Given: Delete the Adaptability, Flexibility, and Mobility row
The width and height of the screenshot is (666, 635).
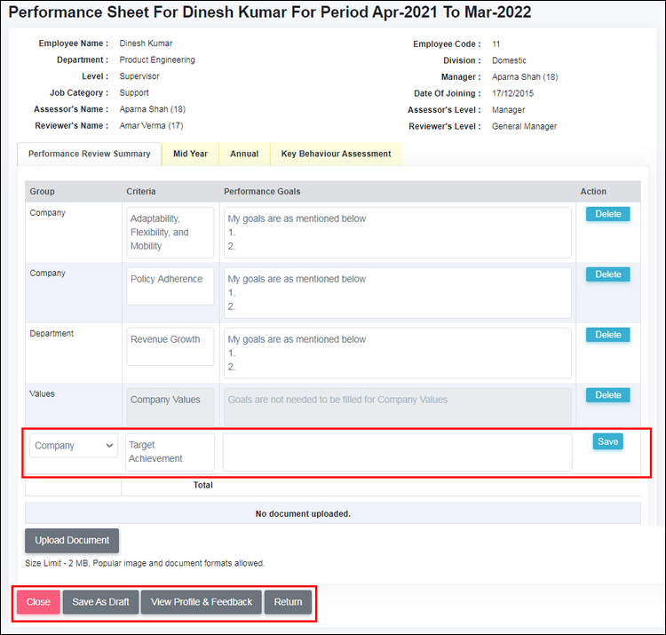Looking at the screenshot, I should [x=607, y=214].
